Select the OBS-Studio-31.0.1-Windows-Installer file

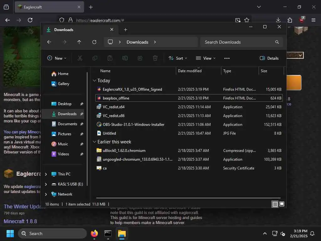click(x=189, y=124)
